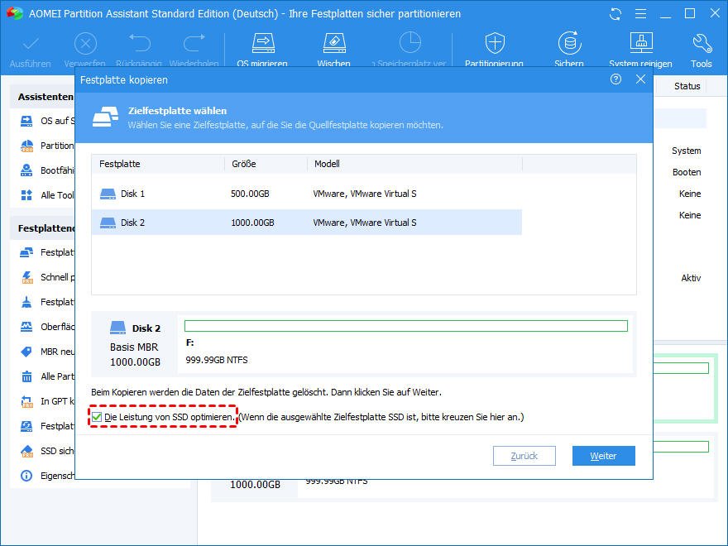Open the Tools wrench icon
Screen dimensions: 728x546
[x=702, y=43]
